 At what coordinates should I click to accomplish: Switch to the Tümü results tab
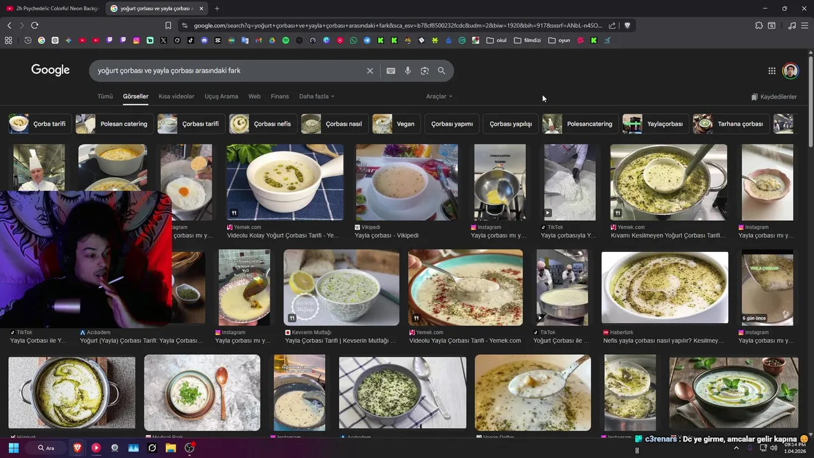105,97
